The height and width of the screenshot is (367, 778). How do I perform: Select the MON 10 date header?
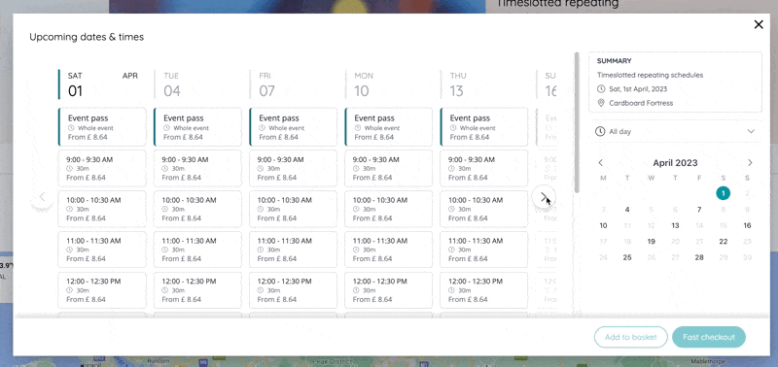[388, 84]
